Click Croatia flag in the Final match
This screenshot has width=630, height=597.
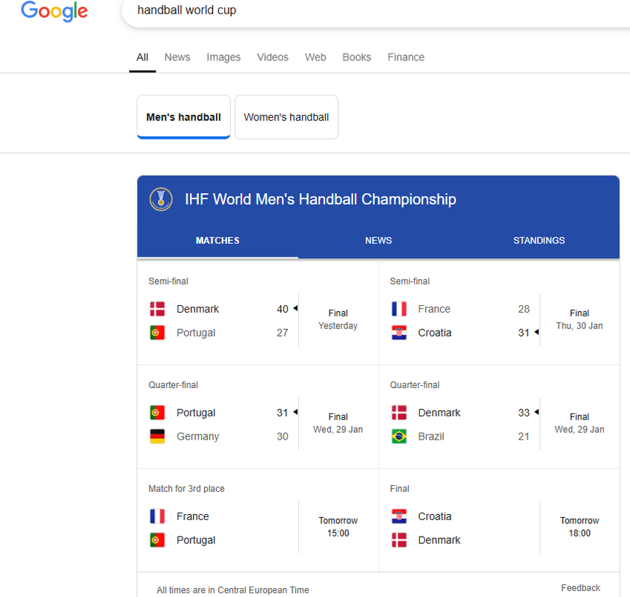pyautogui.click(x=399, y=516)
